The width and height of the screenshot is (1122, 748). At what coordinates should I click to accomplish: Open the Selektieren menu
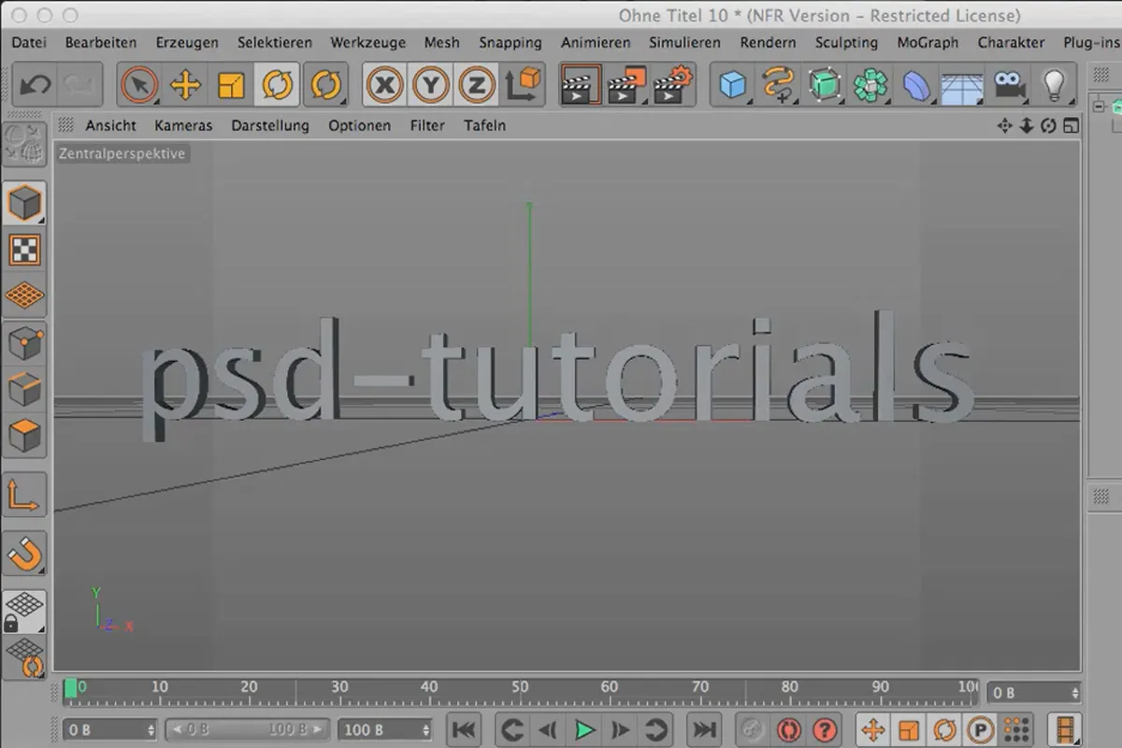pos(275,42)
